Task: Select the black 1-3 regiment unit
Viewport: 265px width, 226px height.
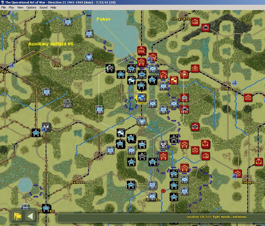Action: click(x=153, y=162)
